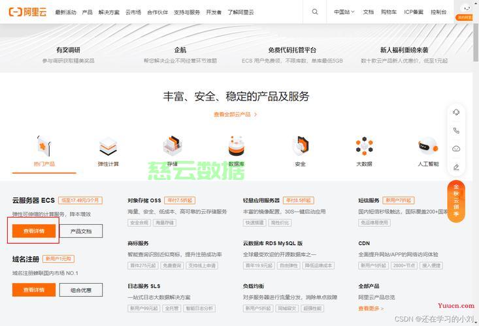Image resolution: width=479 pixels, height=326 pixels.
Task: Select the 安全 category icon
Action: (301, 146)
